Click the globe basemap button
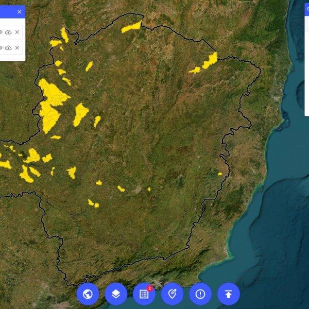This screenshot has height=309, width=309. [x=88, y=294]
